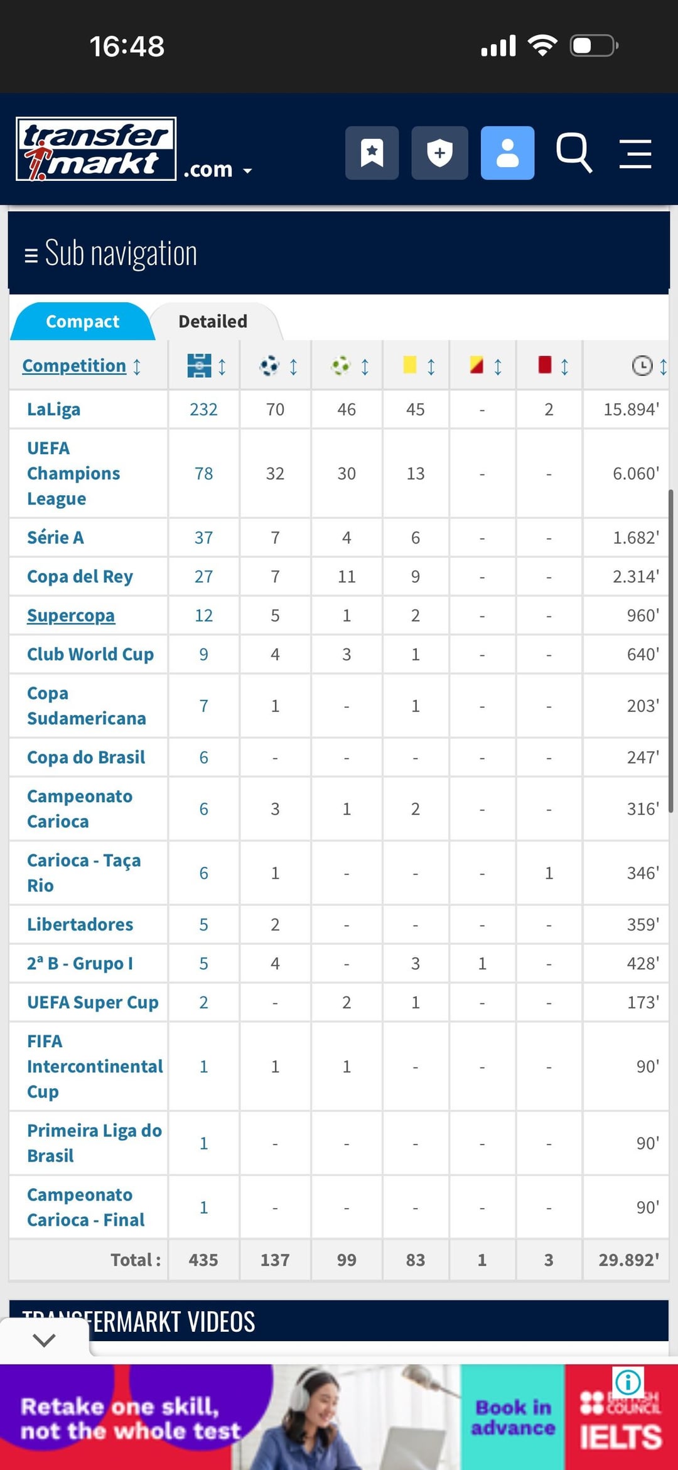The width and height of the screenshot is (678, 1470).
Task: Open the bookmark watchlist icon
Action: 372,153
